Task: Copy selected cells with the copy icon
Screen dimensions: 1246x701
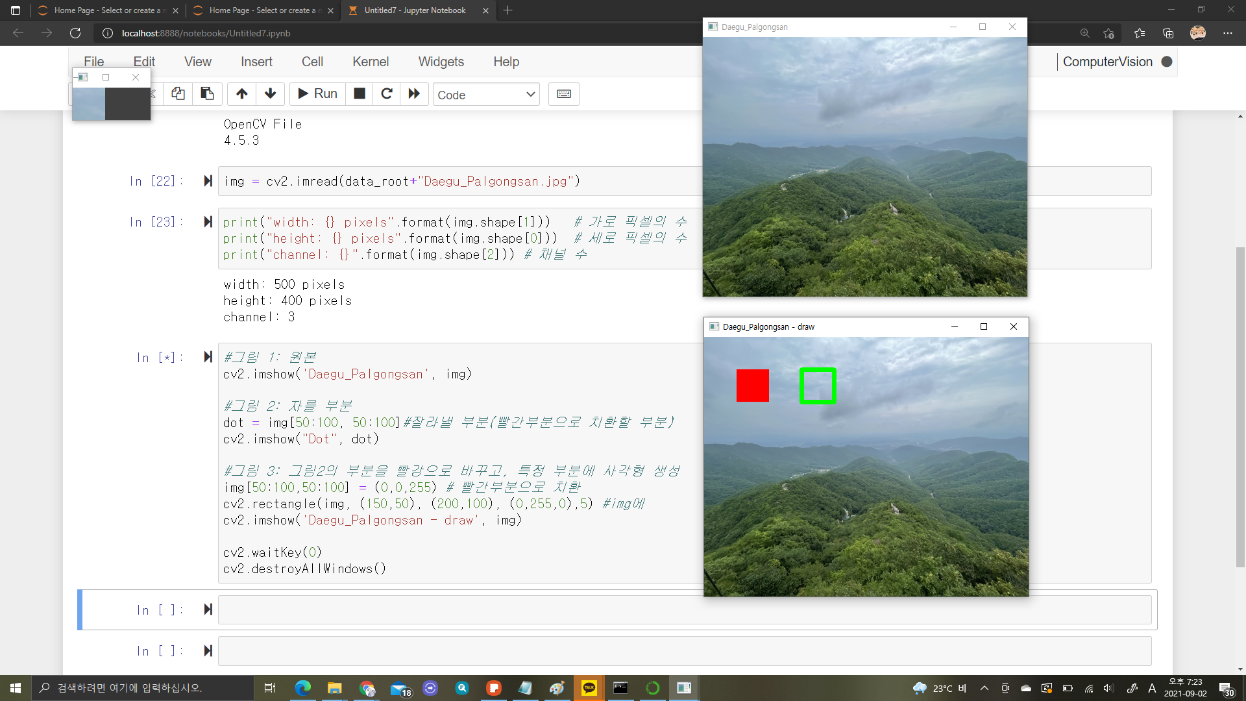Action: coord(178,94)
